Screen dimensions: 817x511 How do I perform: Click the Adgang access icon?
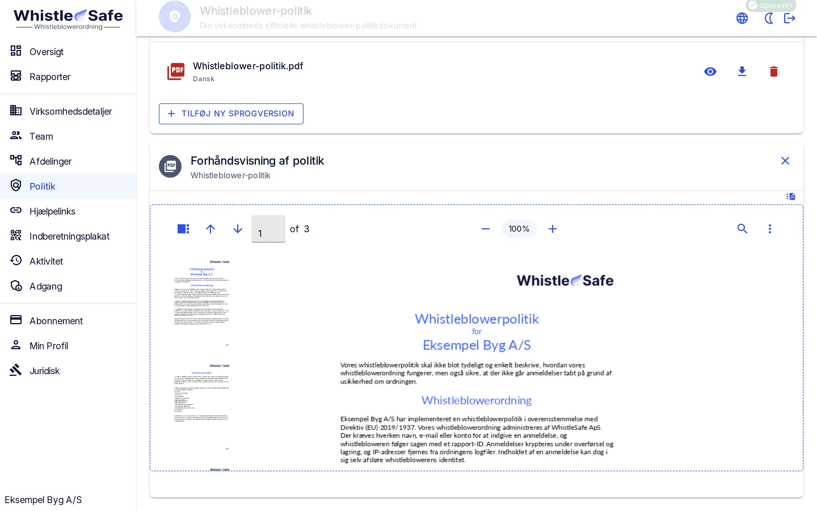pos(16,286)
